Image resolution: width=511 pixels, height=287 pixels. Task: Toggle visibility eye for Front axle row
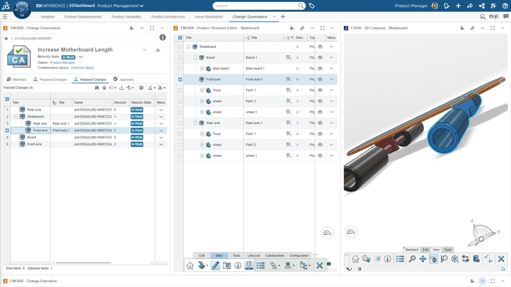(320, 79)
